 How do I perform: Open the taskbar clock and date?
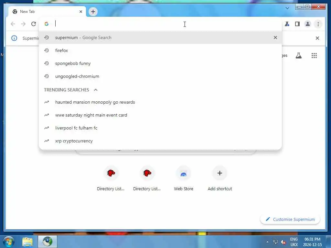coord(313,242)
